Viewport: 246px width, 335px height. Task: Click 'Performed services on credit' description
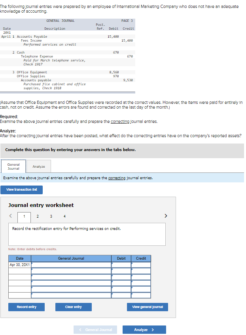click(x=50, y=44)
